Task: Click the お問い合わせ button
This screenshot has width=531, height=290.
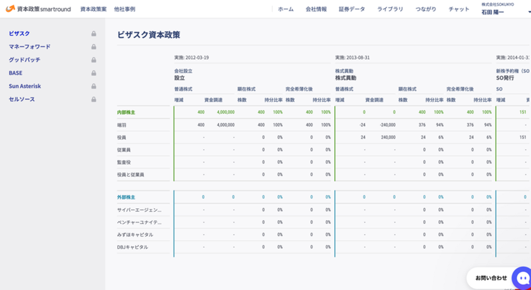Action: [491, 278]
